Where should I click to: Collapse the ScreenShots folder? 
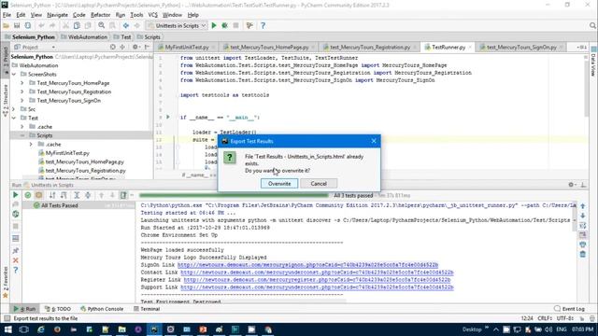point(14,75)
